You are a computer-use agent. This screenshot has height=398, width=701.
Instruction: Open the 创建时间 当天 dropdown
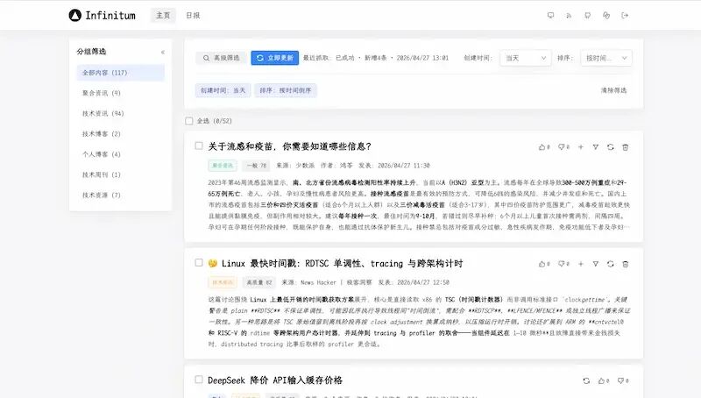(x=525, y=58)
